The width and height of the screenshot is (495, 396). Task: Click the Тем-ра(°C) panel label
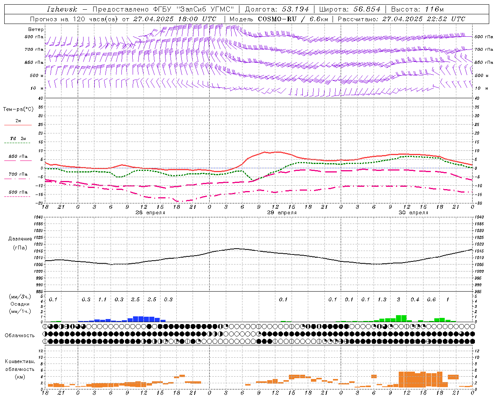coord(18,109)
